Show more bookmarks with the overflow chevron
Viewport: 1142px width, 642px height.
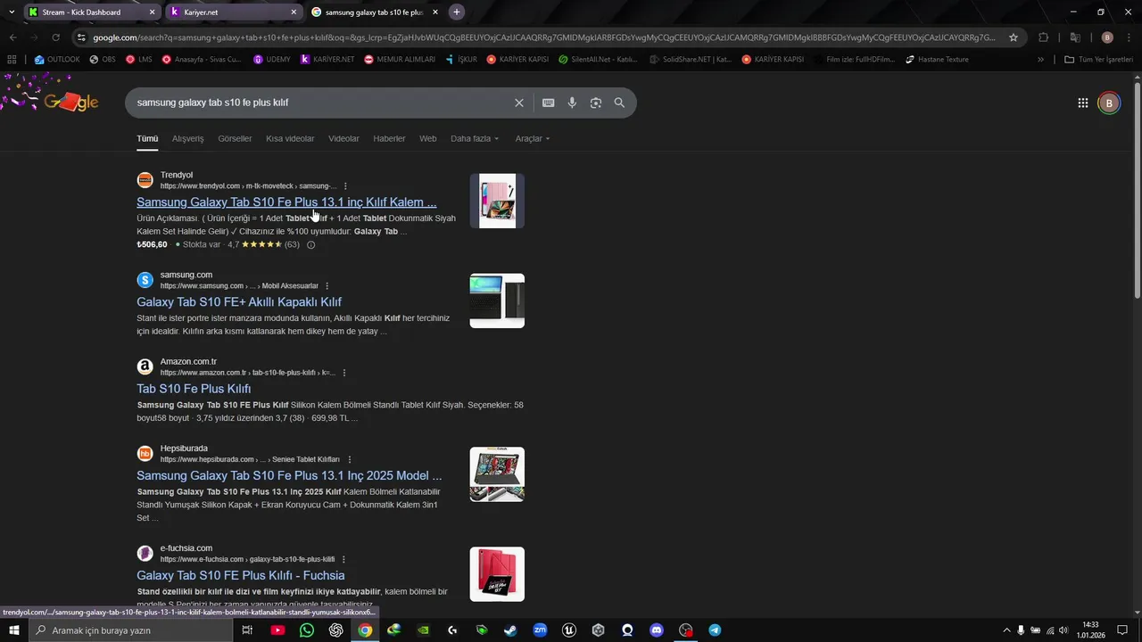tap(1040, 60)
